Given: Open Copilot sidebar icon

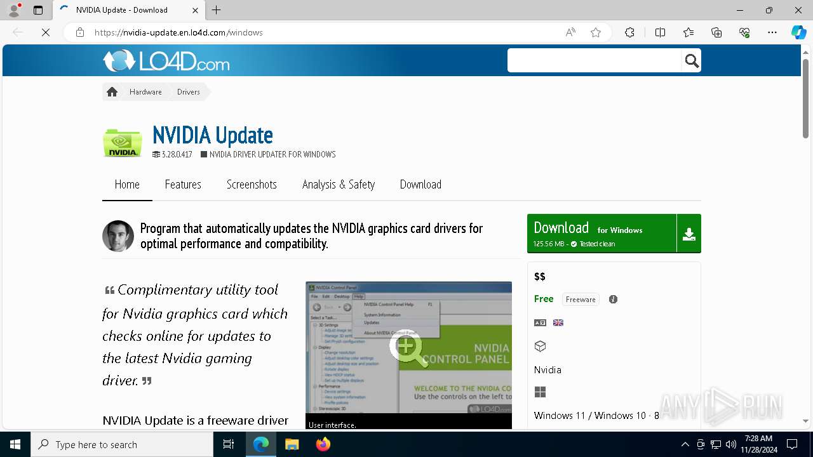Looking at the screenshot, I should coord(798,32).
